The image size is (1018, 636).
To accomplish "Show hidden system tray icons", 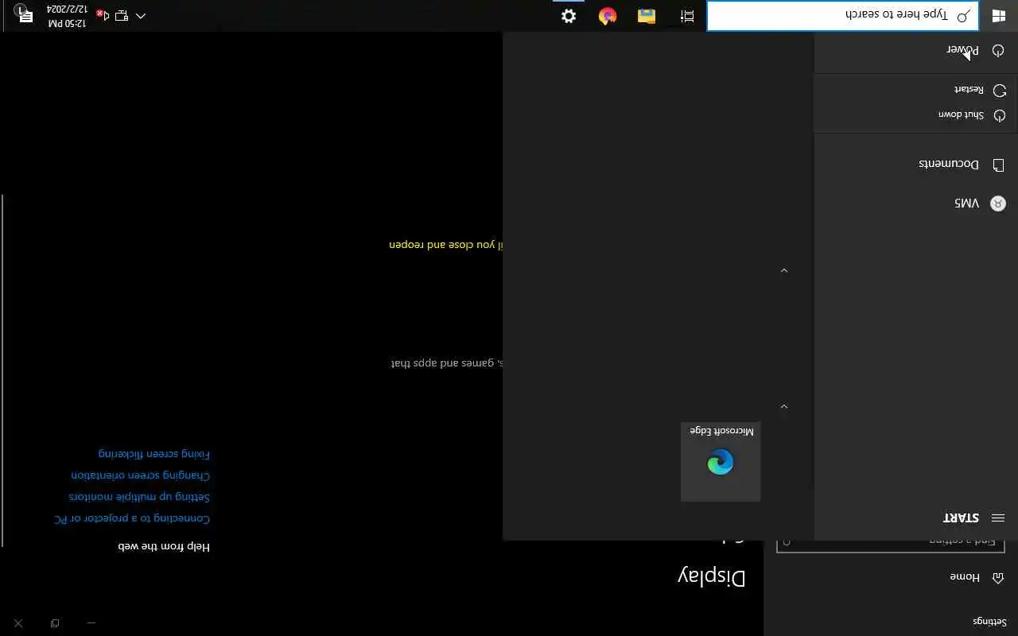I will point(141,16).
